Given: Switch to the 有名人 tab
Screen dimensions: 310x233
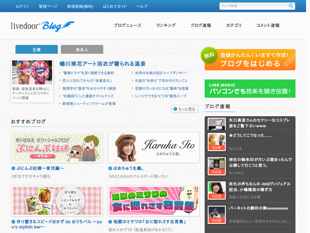Looking at the screenshot, I should coord(82,49).
